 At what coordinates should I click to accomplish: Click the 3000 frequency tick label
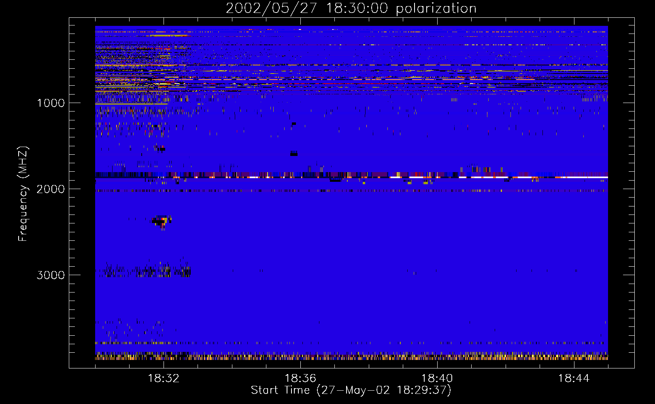pos(51,275)
